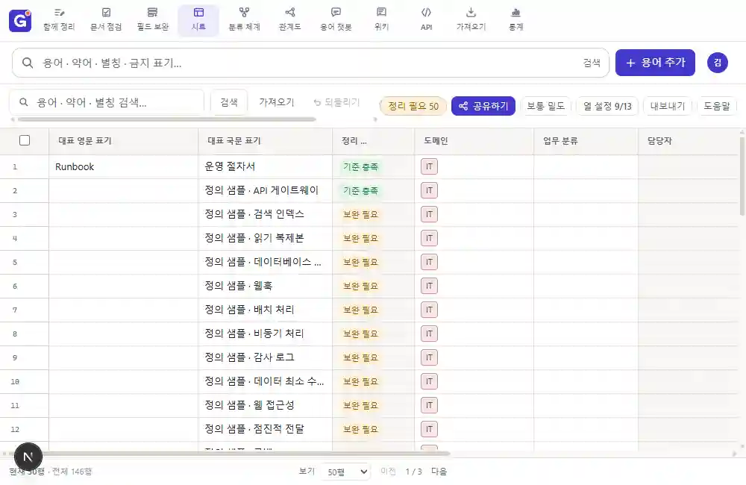Click the 담당자 column header
The width and height of the screenshot is (746, 485).
tap(688, 141)
